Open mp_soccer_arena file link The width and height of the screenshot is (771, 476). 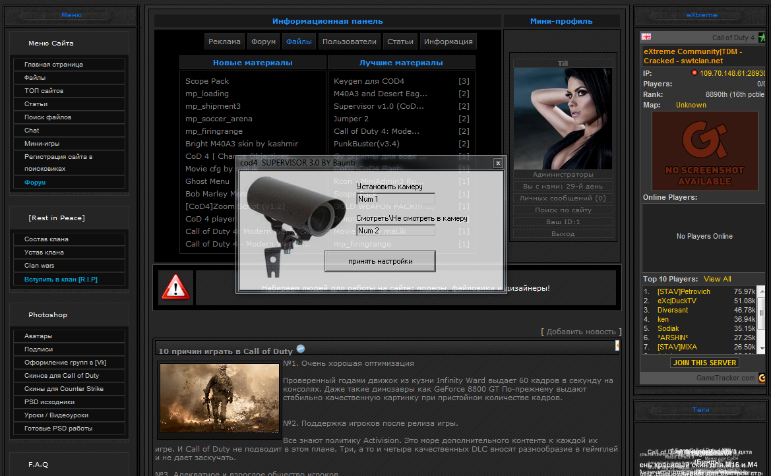tap(219, 119)
